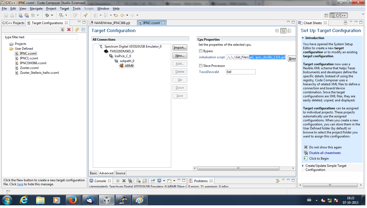This screenshot has height=208, width=367.
Task: Click the Display Selected Console icon
Action: [159, 181]
